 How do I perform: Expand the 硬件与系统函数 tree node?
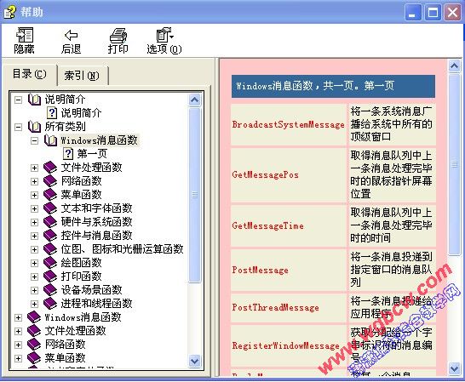coord(34,222)
